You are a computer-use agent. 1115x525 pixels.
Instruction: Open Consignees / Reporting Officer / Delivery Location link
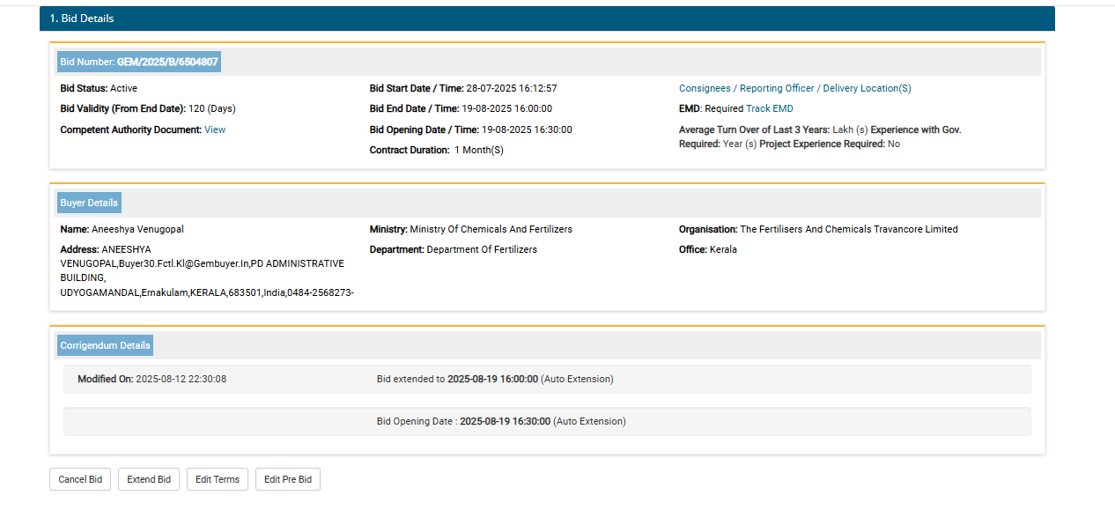[x=795, y=88]
